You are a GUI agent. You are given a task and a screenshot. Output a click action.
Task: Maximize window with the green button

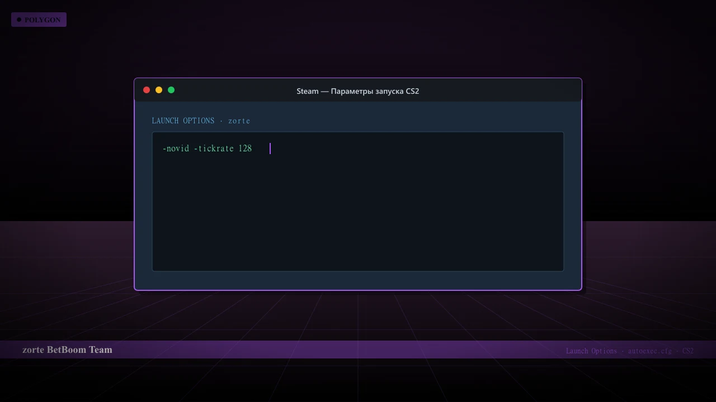(x=171, y=90)
